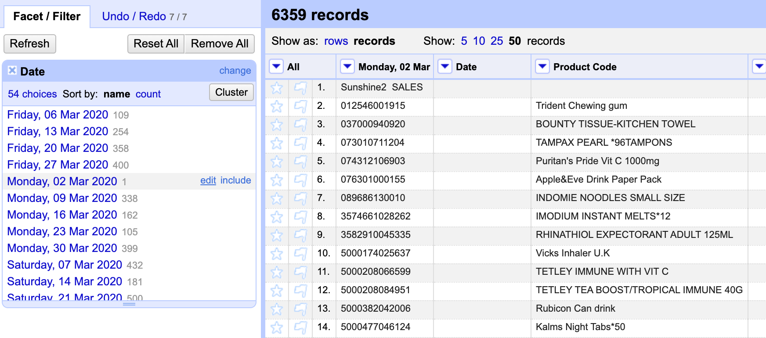This screenshot has width=766, height=338.
Task: Click the Cluster button
Action: (x=231, y=92)
